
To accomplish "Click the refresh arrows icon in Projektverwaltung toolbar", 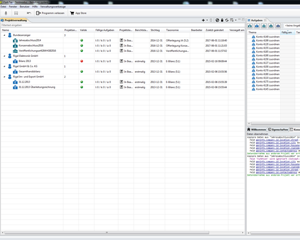I will pos(227,20).
